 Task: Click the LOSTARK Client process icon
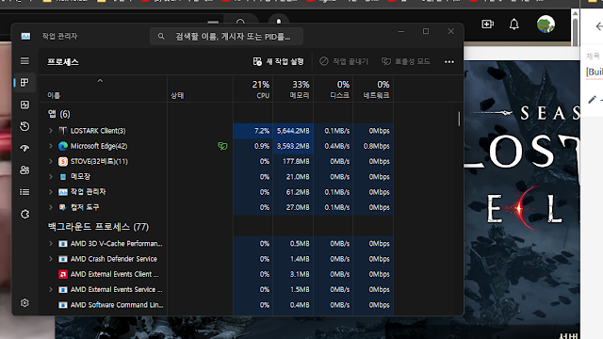[x=63, y=131]
